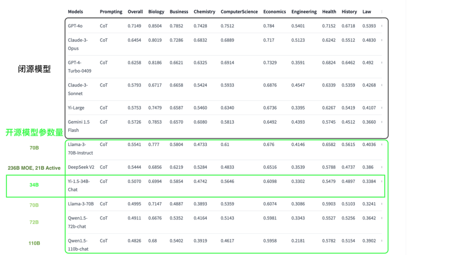Select the Llama-3-70B base model name

80,204
